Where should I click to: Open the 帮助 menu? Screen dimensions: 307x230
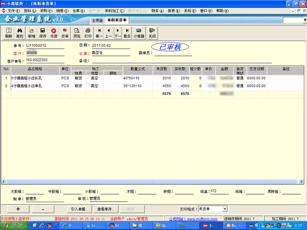(x=223, y=11)
